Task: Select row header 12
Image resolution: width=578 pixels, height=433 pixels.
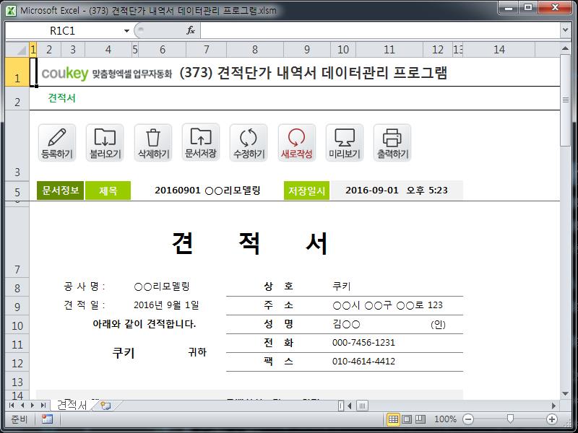Action: [17, 364]
